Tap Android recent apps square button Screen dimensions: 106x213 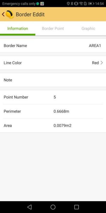click(77, 207)
